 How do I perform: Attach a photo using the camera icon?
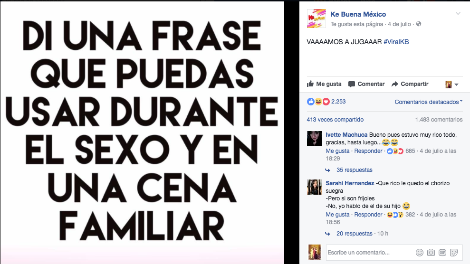click(x=431, y=253)
